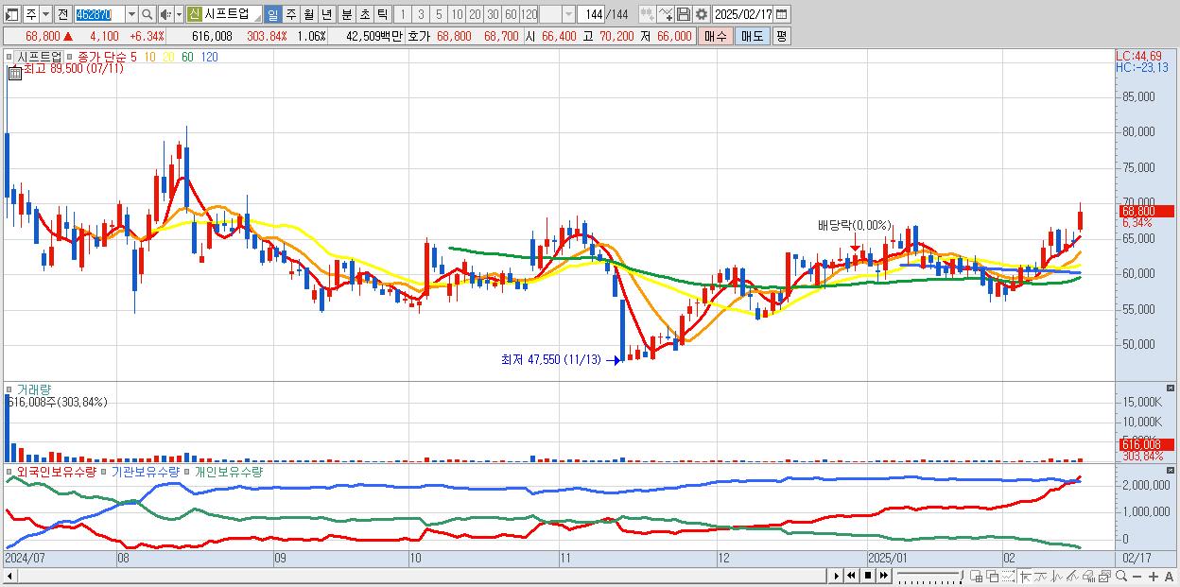The height and width of the screenshot is (587, 1180).
Task: Click the 20 moving average period label
Action: (x=167, y=57)
